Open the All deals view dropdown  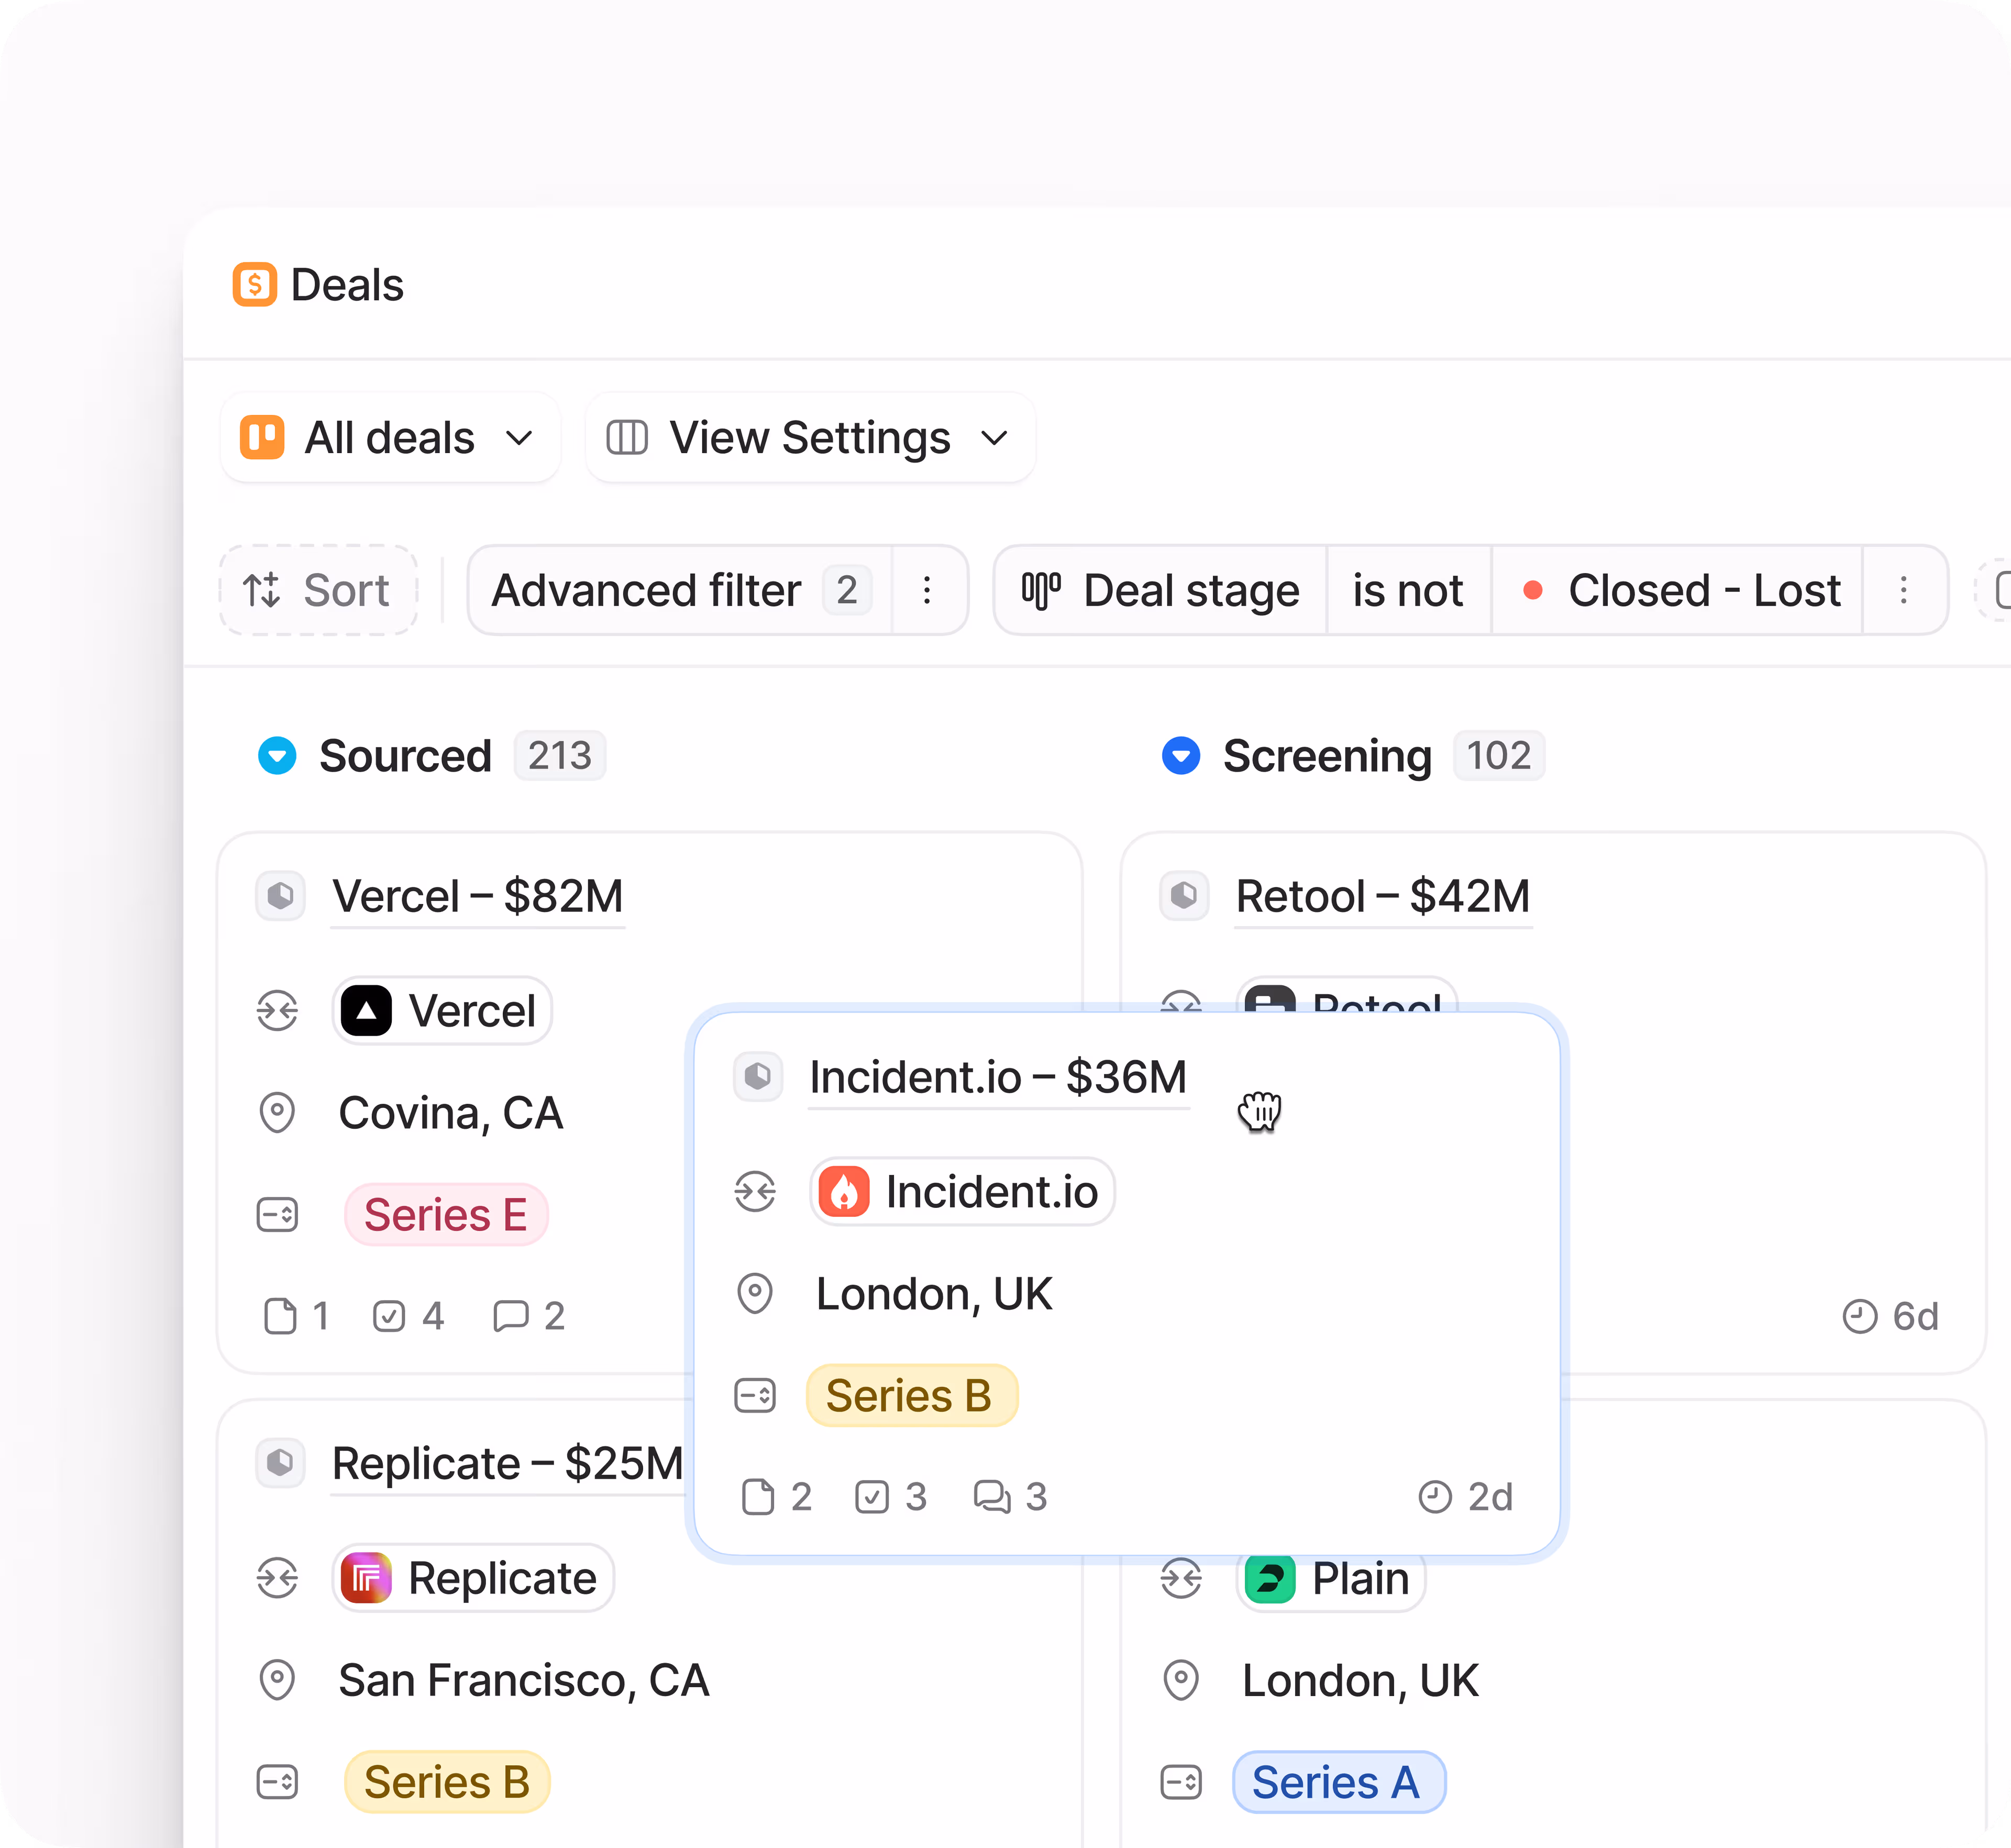389,438
